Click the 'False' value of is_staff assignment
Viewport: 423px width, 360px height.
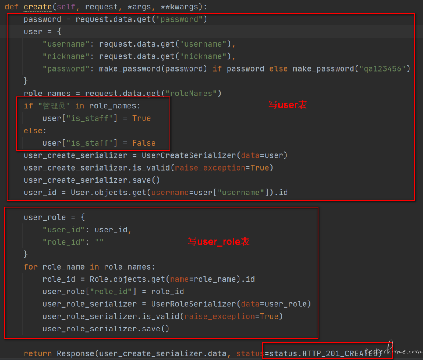click(144, 143)
